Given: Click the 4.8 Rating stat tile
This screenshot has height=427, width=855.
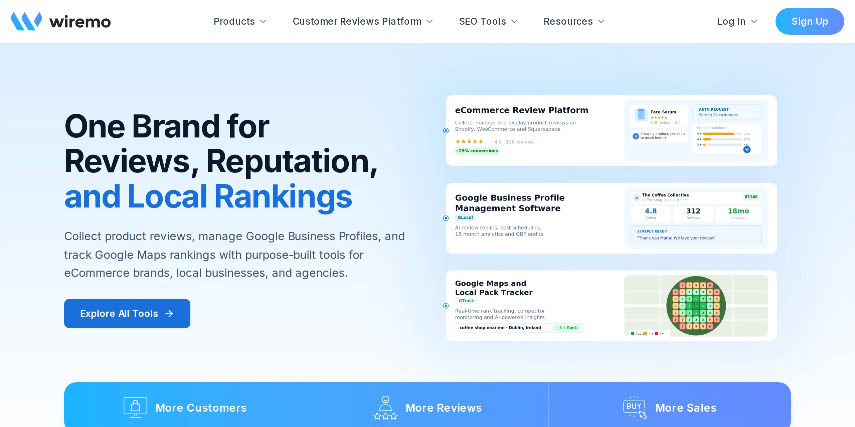Looking at the screenshot, I should (x=650, y=214).
